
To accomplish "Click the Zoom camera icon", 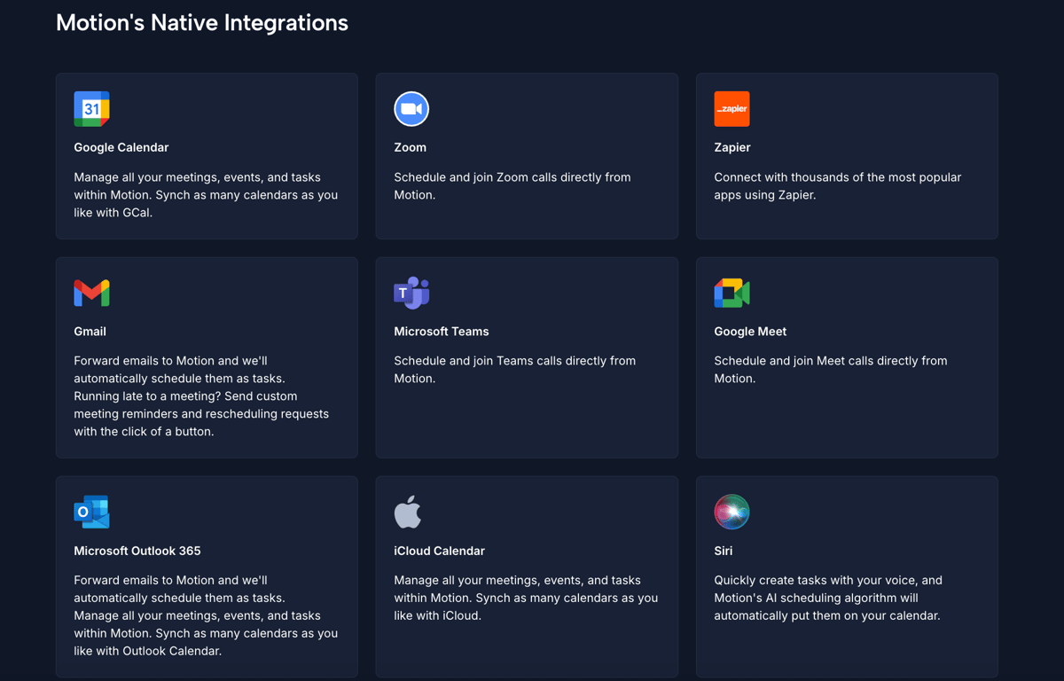I will (x=411, y=109).
